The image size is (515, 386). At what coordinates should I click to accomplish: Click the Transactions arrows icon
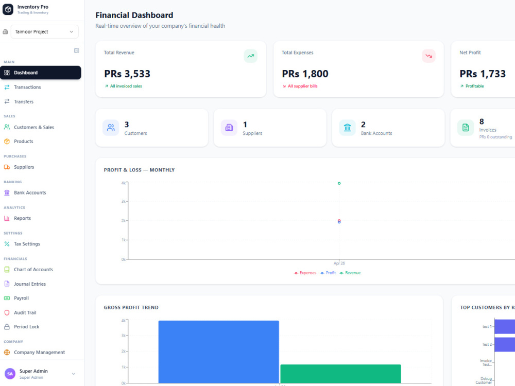[x=7, y=87]
